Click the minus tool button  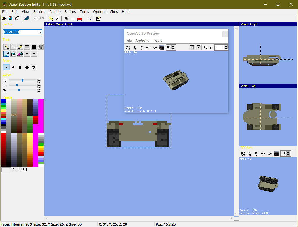[x=27, y=54]
